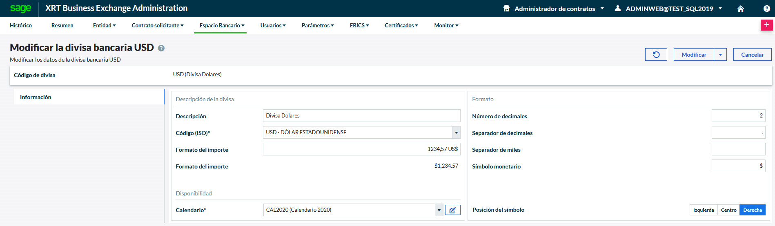
Task: Click the Cancelar button
Action: 752,55
